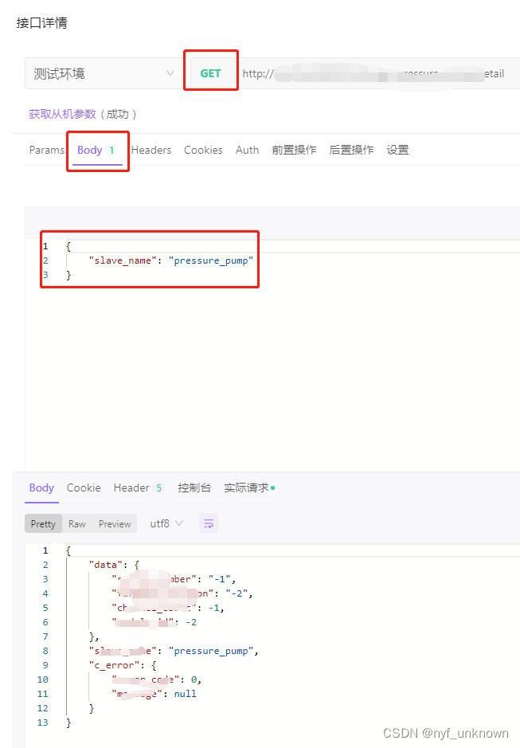
Task: Open the 控制台 console tab
Action: 194,488
